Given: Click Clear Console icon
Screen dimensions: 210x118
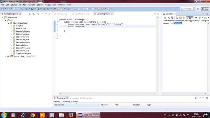Looking at the screenshot, I should [x=177, y=18].
